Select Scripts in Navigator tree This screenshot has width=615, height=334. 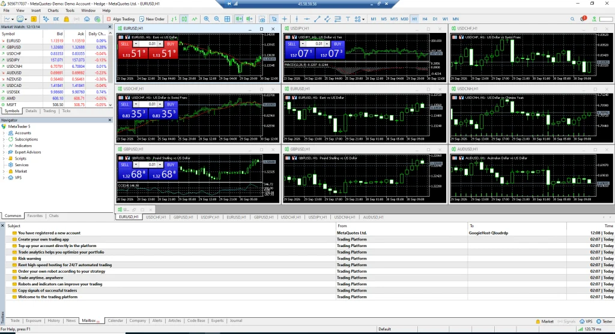click(x=20, y=158)
